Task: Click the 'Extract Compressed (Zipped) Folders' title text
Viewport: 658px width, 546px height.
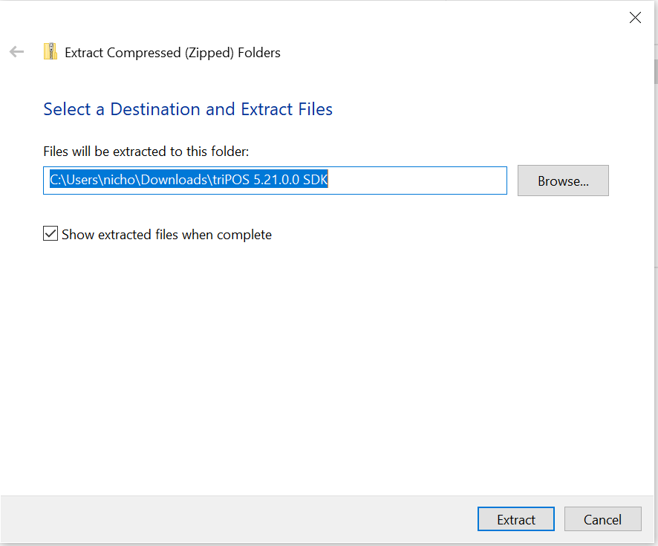Action: [172, 53]
